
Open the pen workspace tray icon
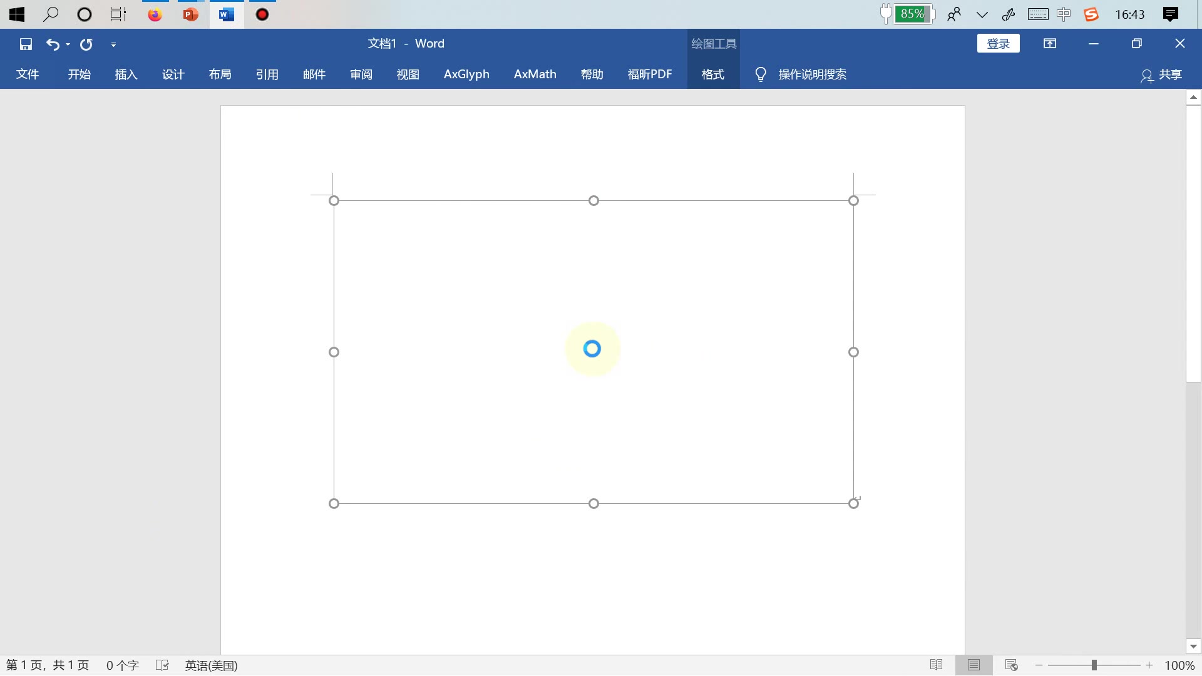tap(1009, 14)
